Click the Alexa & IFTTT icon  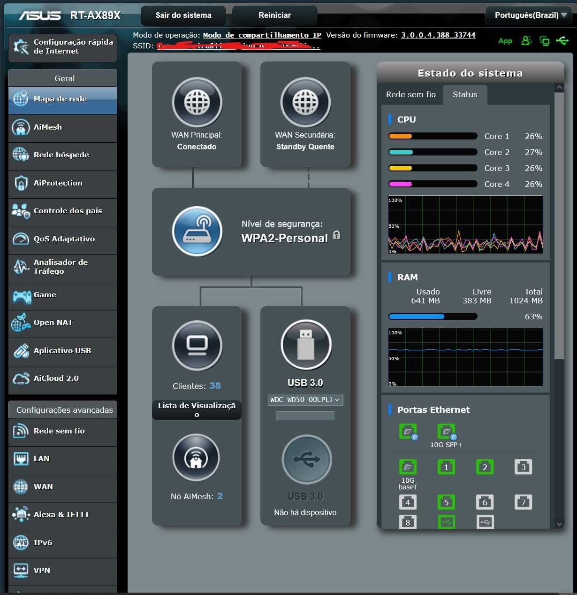click(21, 515)
